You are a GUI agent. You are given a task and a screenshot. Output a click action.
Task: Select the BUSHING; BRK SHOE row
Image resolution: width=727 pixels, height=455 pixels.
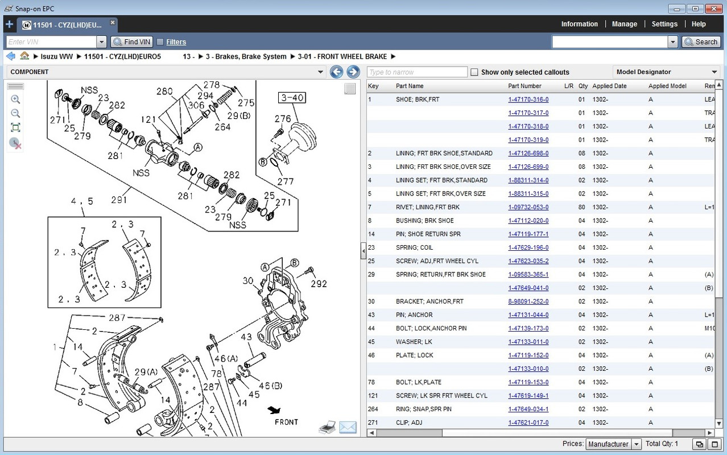(x=540, y=221)
